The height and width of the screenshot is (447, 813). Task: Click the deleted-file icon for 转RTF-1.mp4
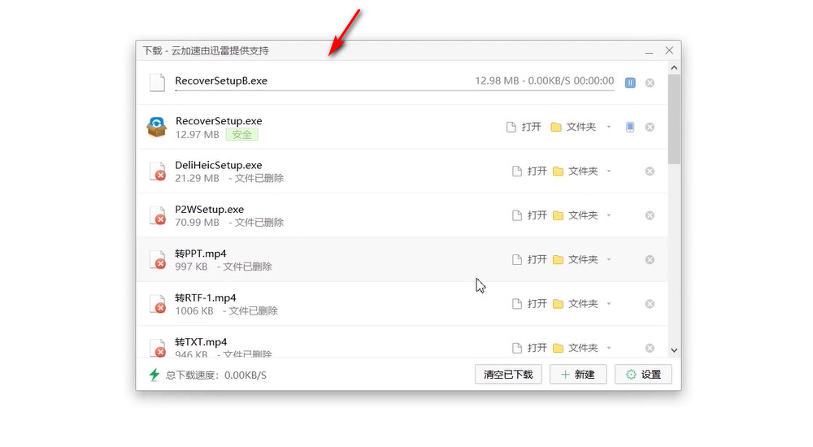(x=158, y=304)
